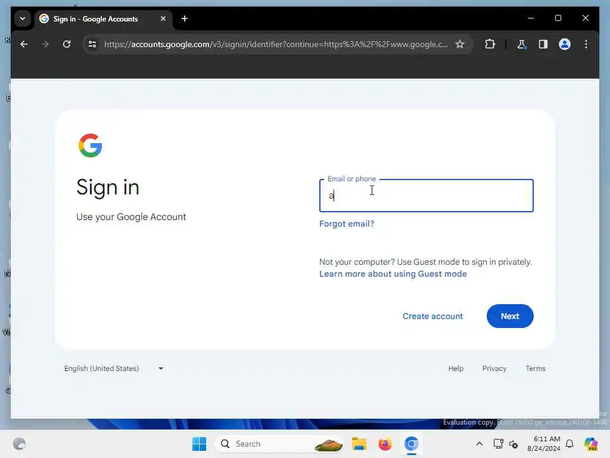Maximize the Chrome window
Screen dimensions: 610x458
point(558,18)
